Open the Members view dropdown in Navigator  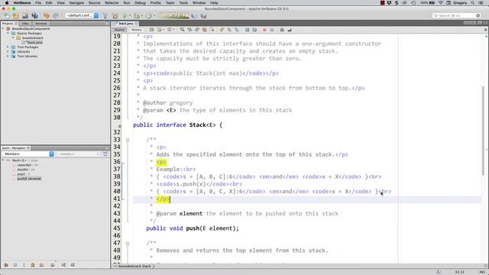(28, 154)
